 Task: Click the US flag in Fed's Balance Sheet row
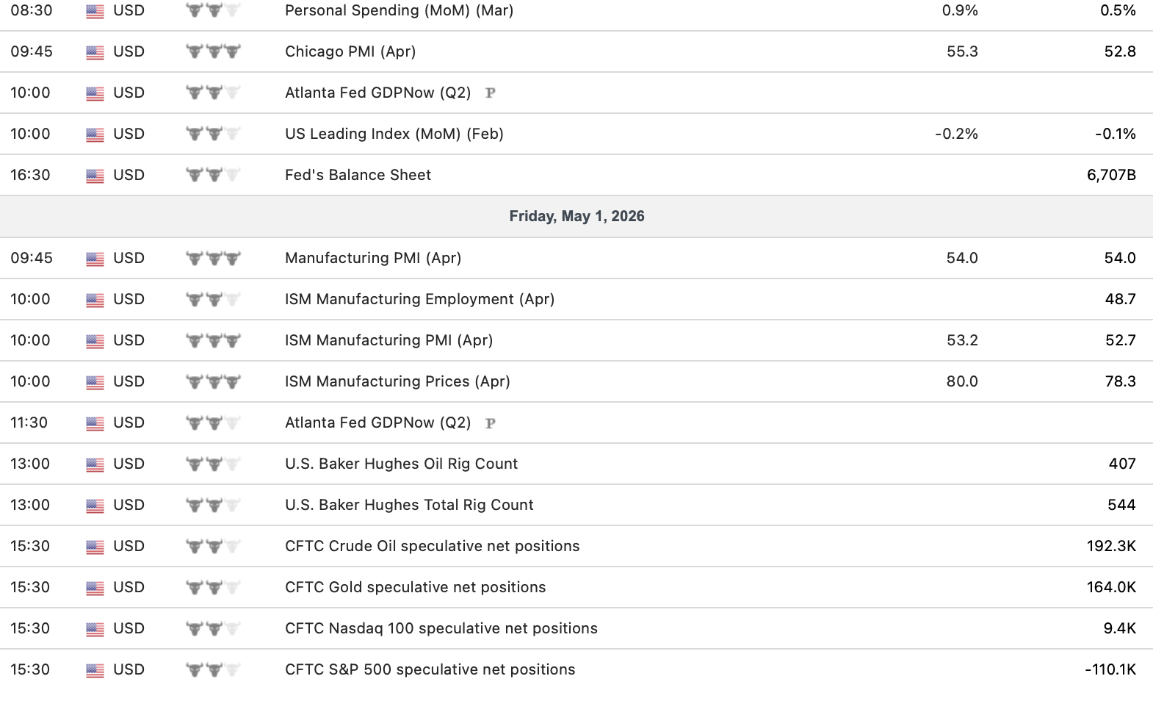[95, 176]
